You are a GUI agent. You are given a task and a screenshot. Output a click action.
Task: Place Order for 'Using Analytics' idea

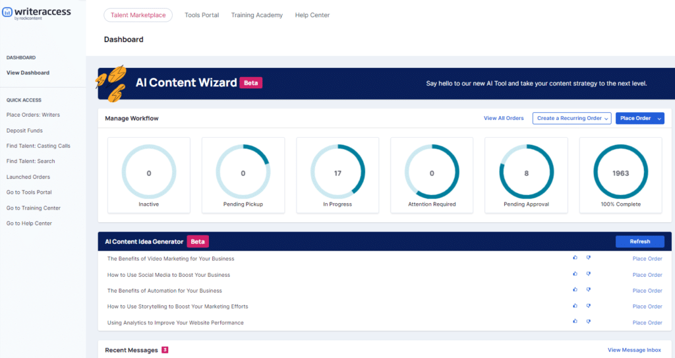(647, 322)
